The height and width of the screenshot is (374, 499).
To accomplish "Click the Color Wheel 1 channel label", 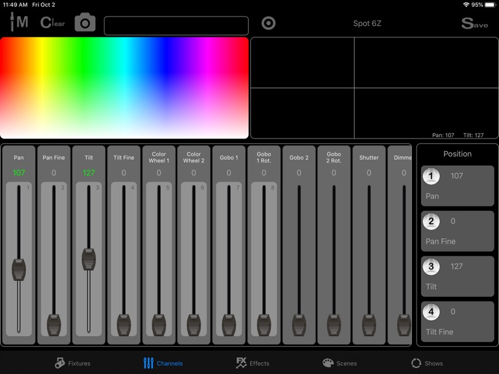I will coord(159,158).
